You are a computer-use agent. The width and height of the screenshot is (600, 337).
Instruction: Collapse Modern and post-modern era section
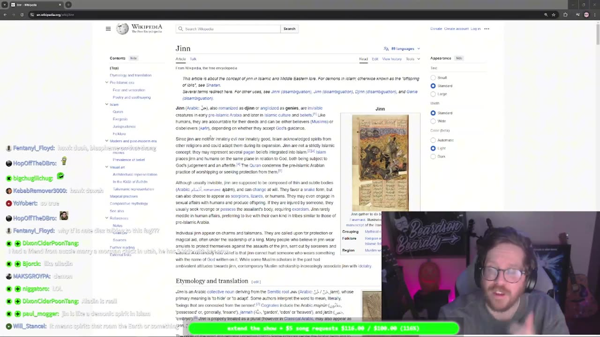[x=107, y=141]
